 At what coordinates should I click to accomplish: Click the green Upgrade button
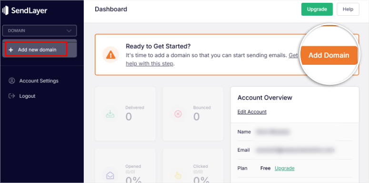pos(317,9)
